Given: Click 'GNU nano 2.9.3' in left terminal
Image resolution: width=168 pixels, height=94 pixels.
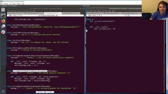Looking at the screenshot, I should (x=15, y=15).
